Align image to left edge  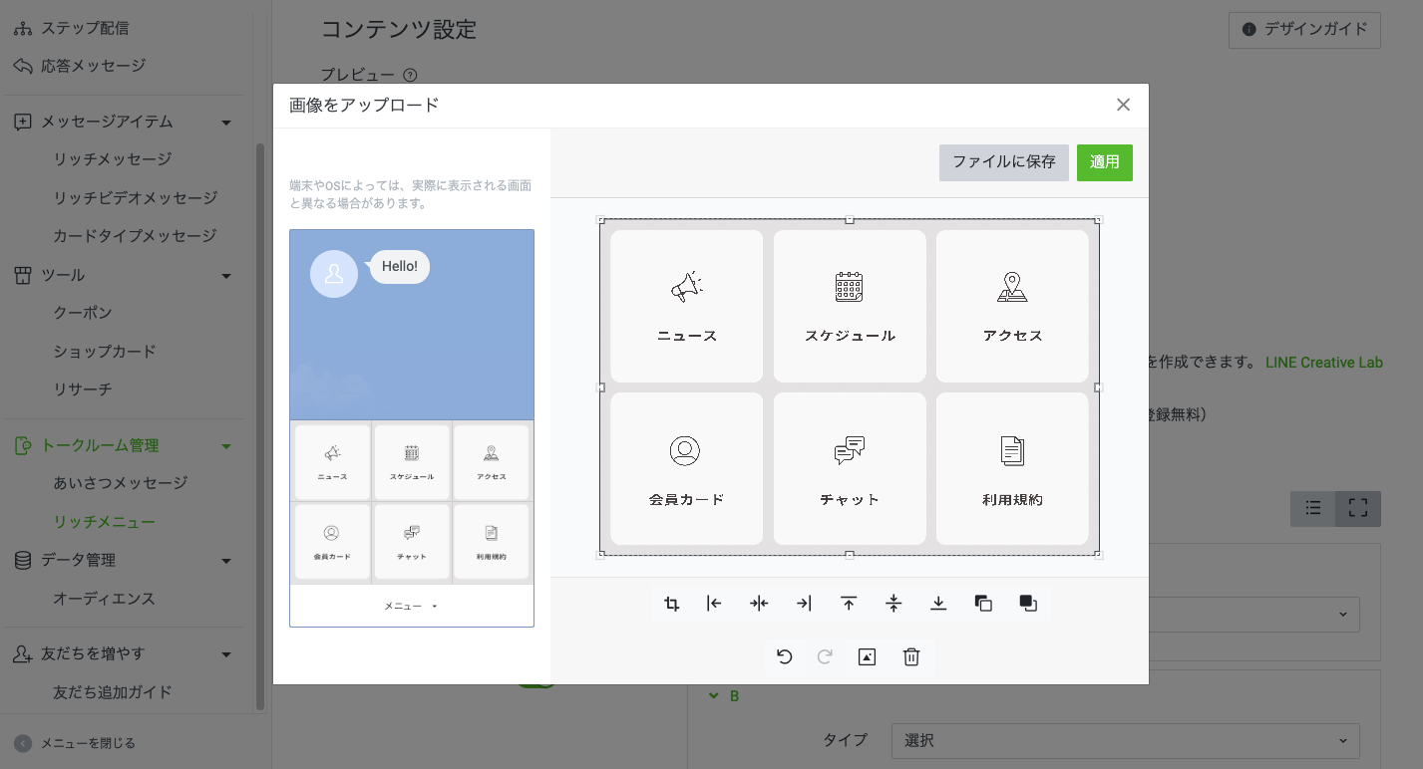click(714, 604)
